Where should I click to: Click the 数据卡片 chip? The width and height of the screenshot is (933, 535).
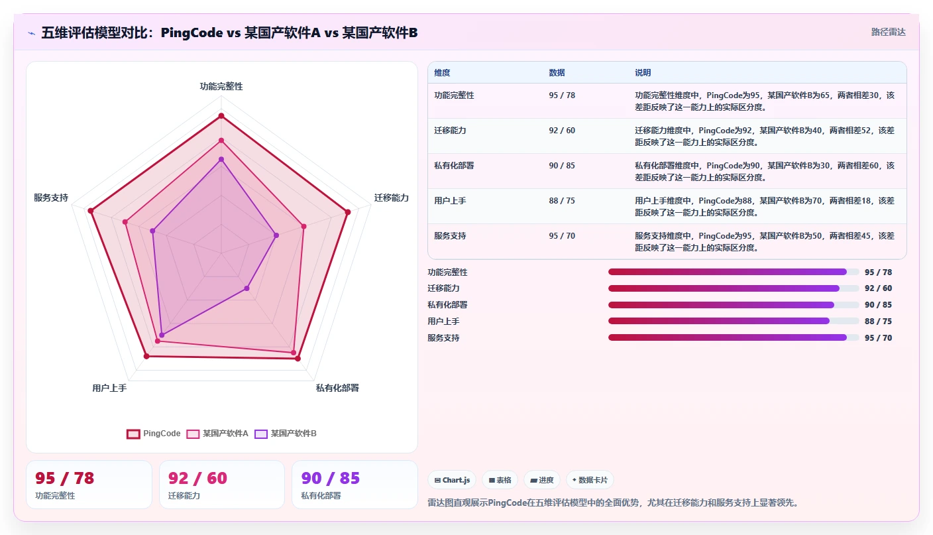coord(590,480)
